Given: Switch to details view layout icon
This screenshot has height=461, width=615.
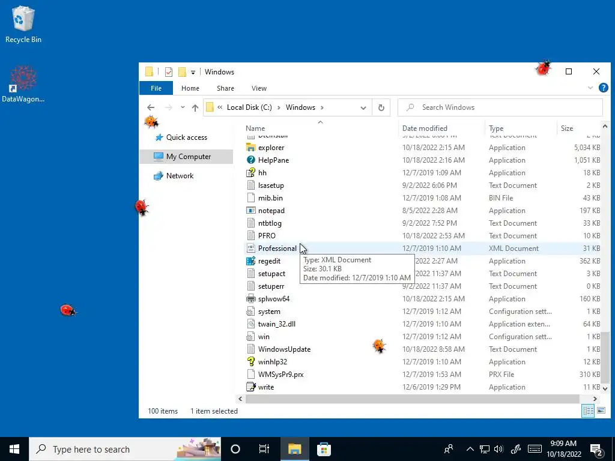Looking at the screenshot, I should [x=588, y=411].
